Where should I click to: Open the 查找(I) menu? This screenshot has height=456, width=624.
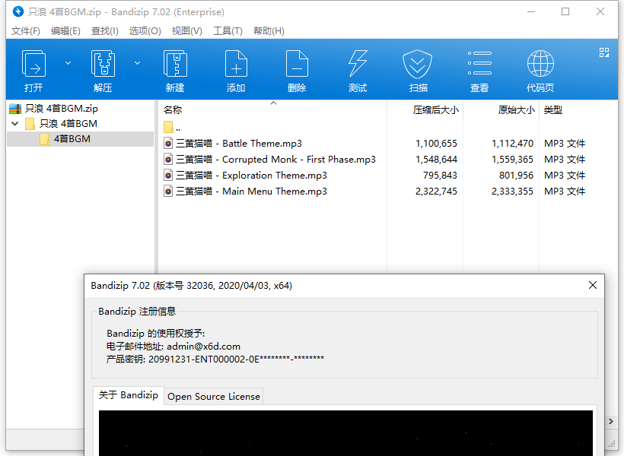click(105, 31)
